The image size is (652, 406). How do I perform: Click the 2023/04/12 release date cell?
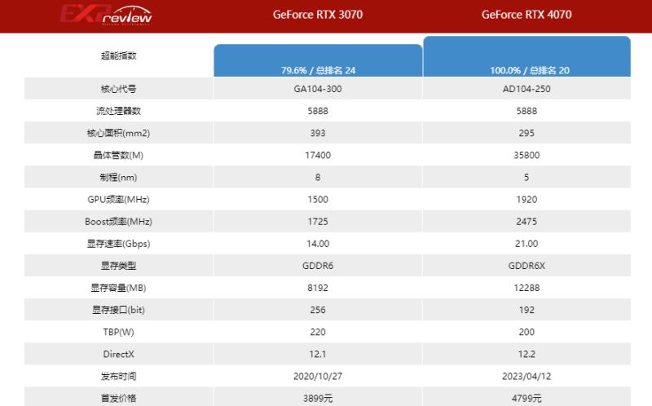(x=526, y=376)
